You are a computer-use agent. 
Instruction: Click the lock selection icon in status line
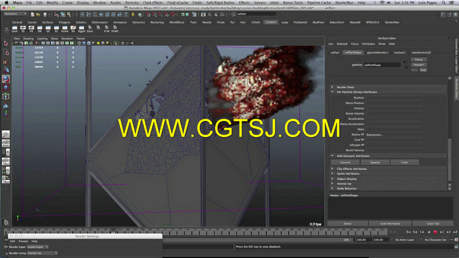(x=133, y=14)
